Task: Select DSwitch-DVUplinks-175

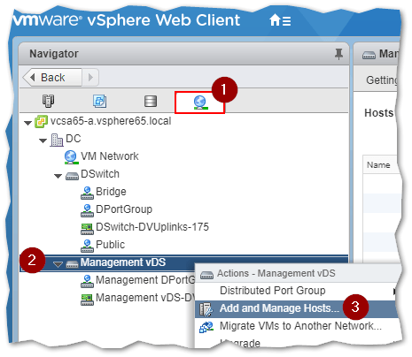Action: pyautogui.click(x=152, y=227)
